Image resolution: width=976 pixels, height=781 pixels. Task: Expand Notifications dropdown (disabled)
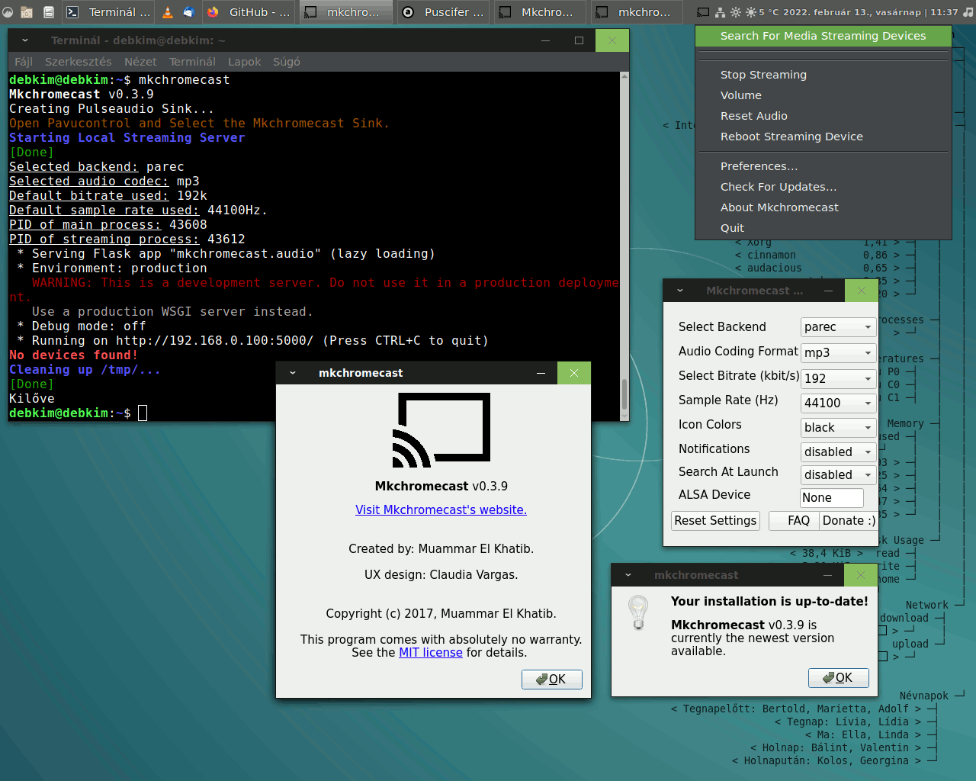pyautogui.click(x=838, y=452)
